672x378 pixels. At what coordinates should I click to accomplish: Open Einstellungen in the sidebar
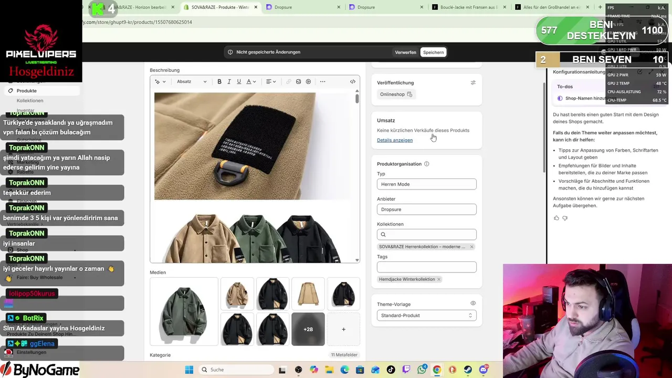tap(31, 352)
